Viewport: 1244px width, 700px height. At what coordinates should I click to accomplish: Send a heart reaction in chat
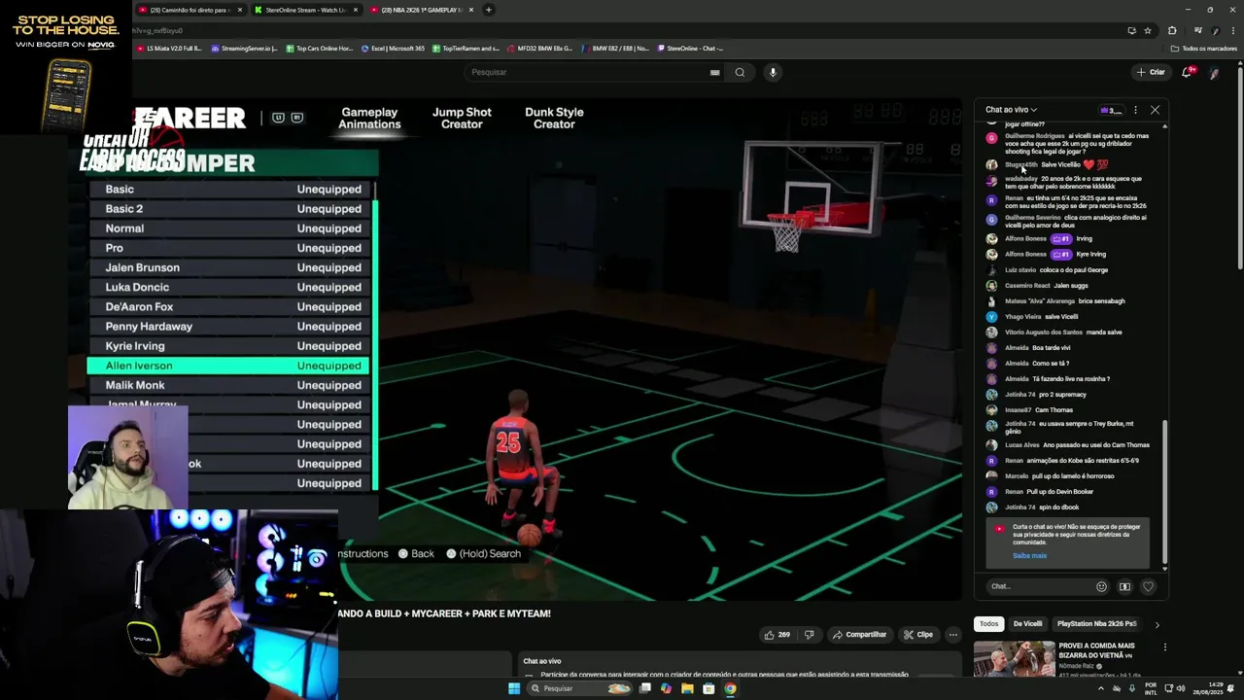point(1148,586)
